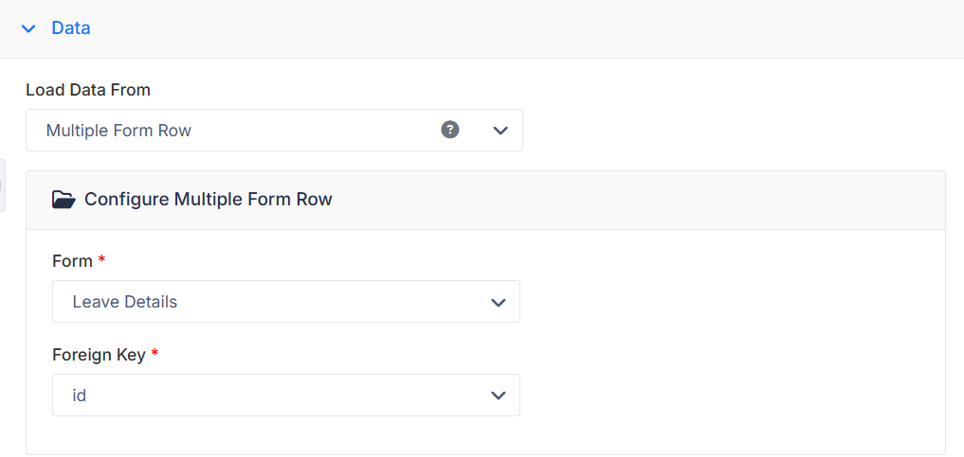Click the id selected value text
This screenshot has height=457, width=964.
point(80,395)
